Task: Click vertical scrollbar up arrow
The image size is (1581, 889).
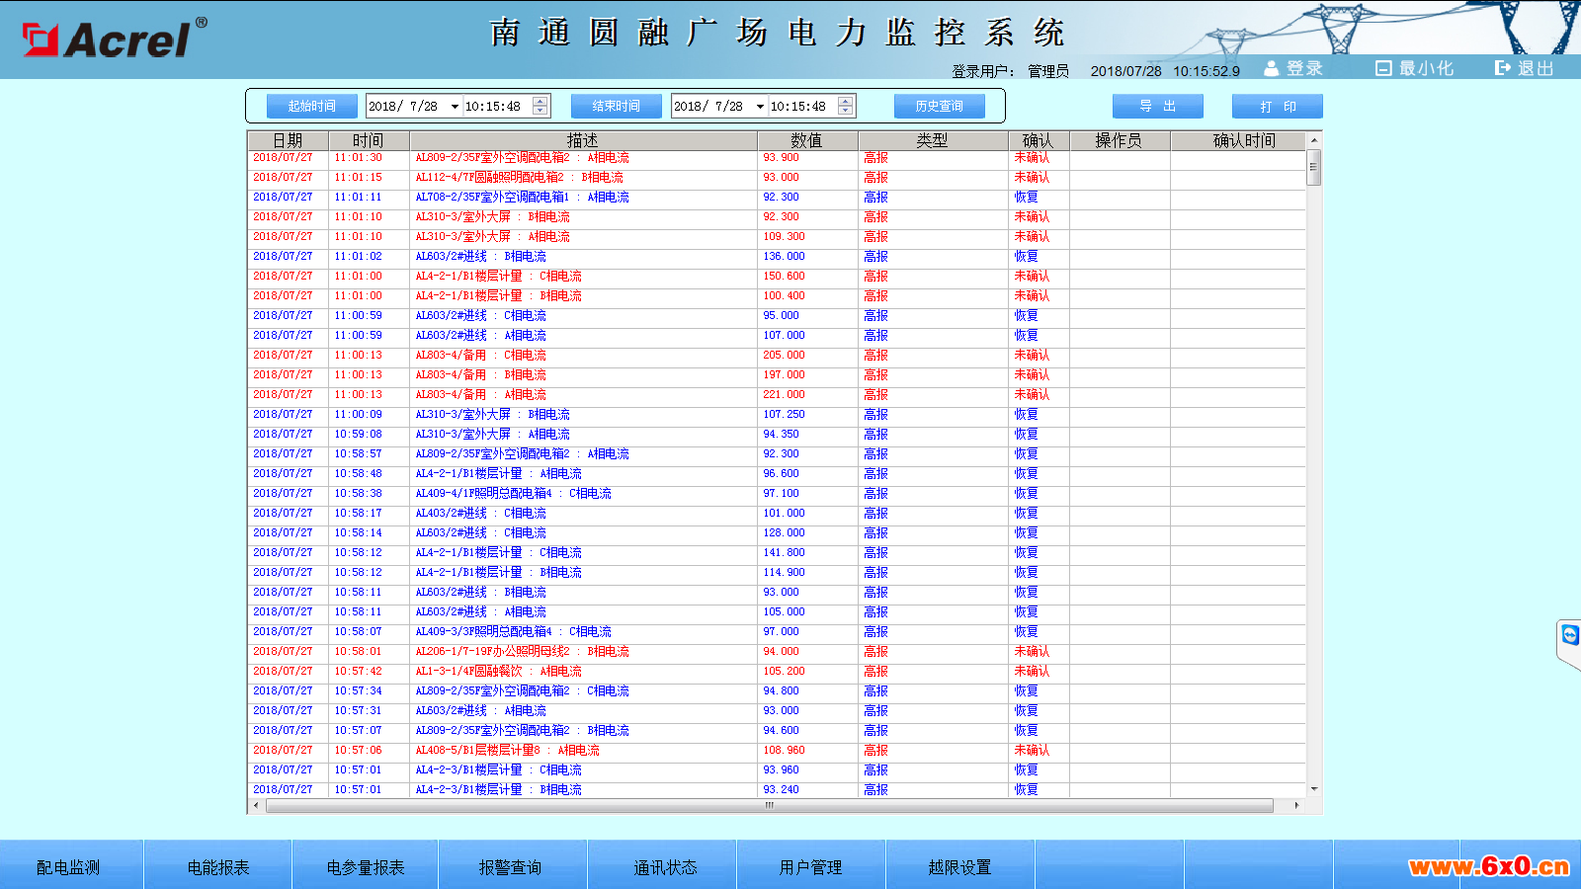Action: click(1314, 140)
